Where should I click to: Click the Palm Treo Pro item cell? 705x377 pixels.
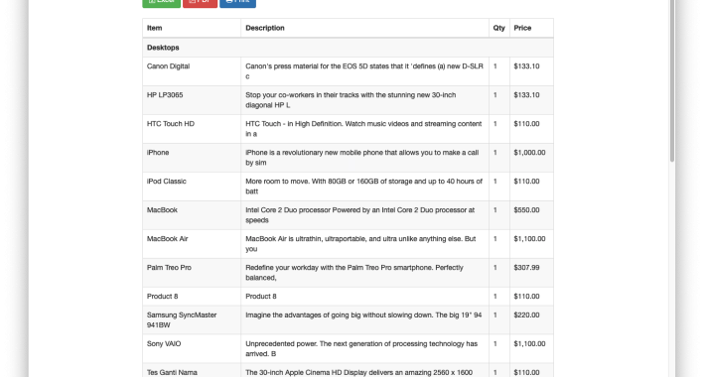pyautogui.click(x=192, y=273)
